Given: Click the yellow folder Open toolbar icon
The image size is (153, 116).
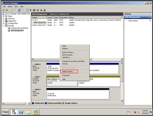Looking at the screenshot, I should (38, 10).
